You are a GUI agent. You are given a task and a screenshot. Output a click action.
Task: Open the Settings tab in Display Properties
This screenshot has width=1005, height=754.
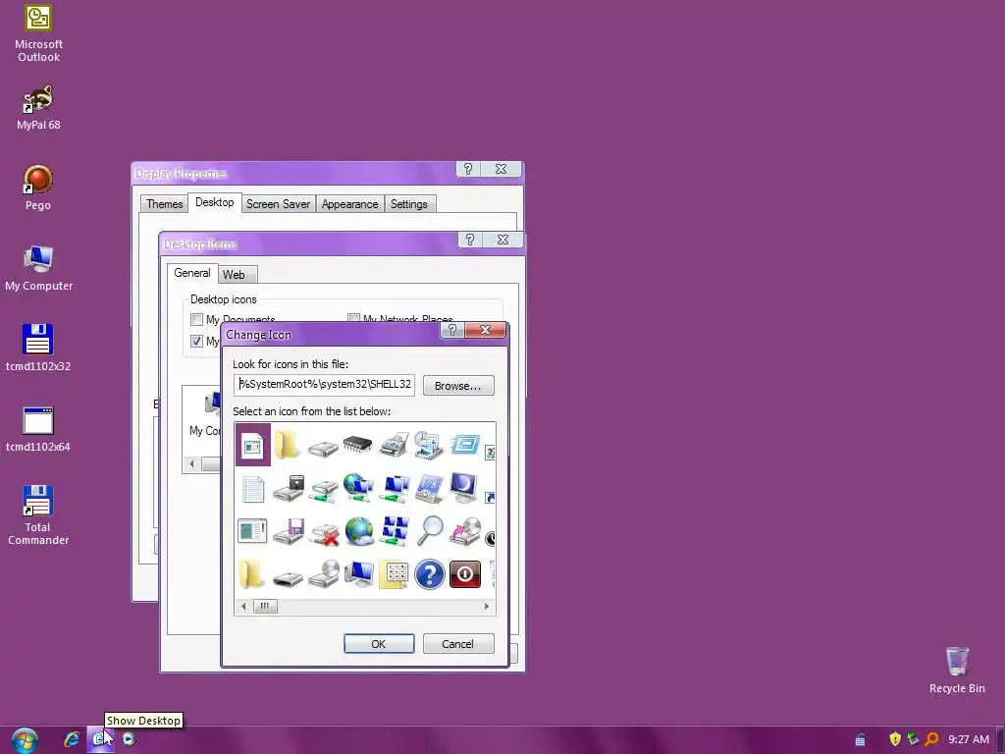(x=409, y=204)
